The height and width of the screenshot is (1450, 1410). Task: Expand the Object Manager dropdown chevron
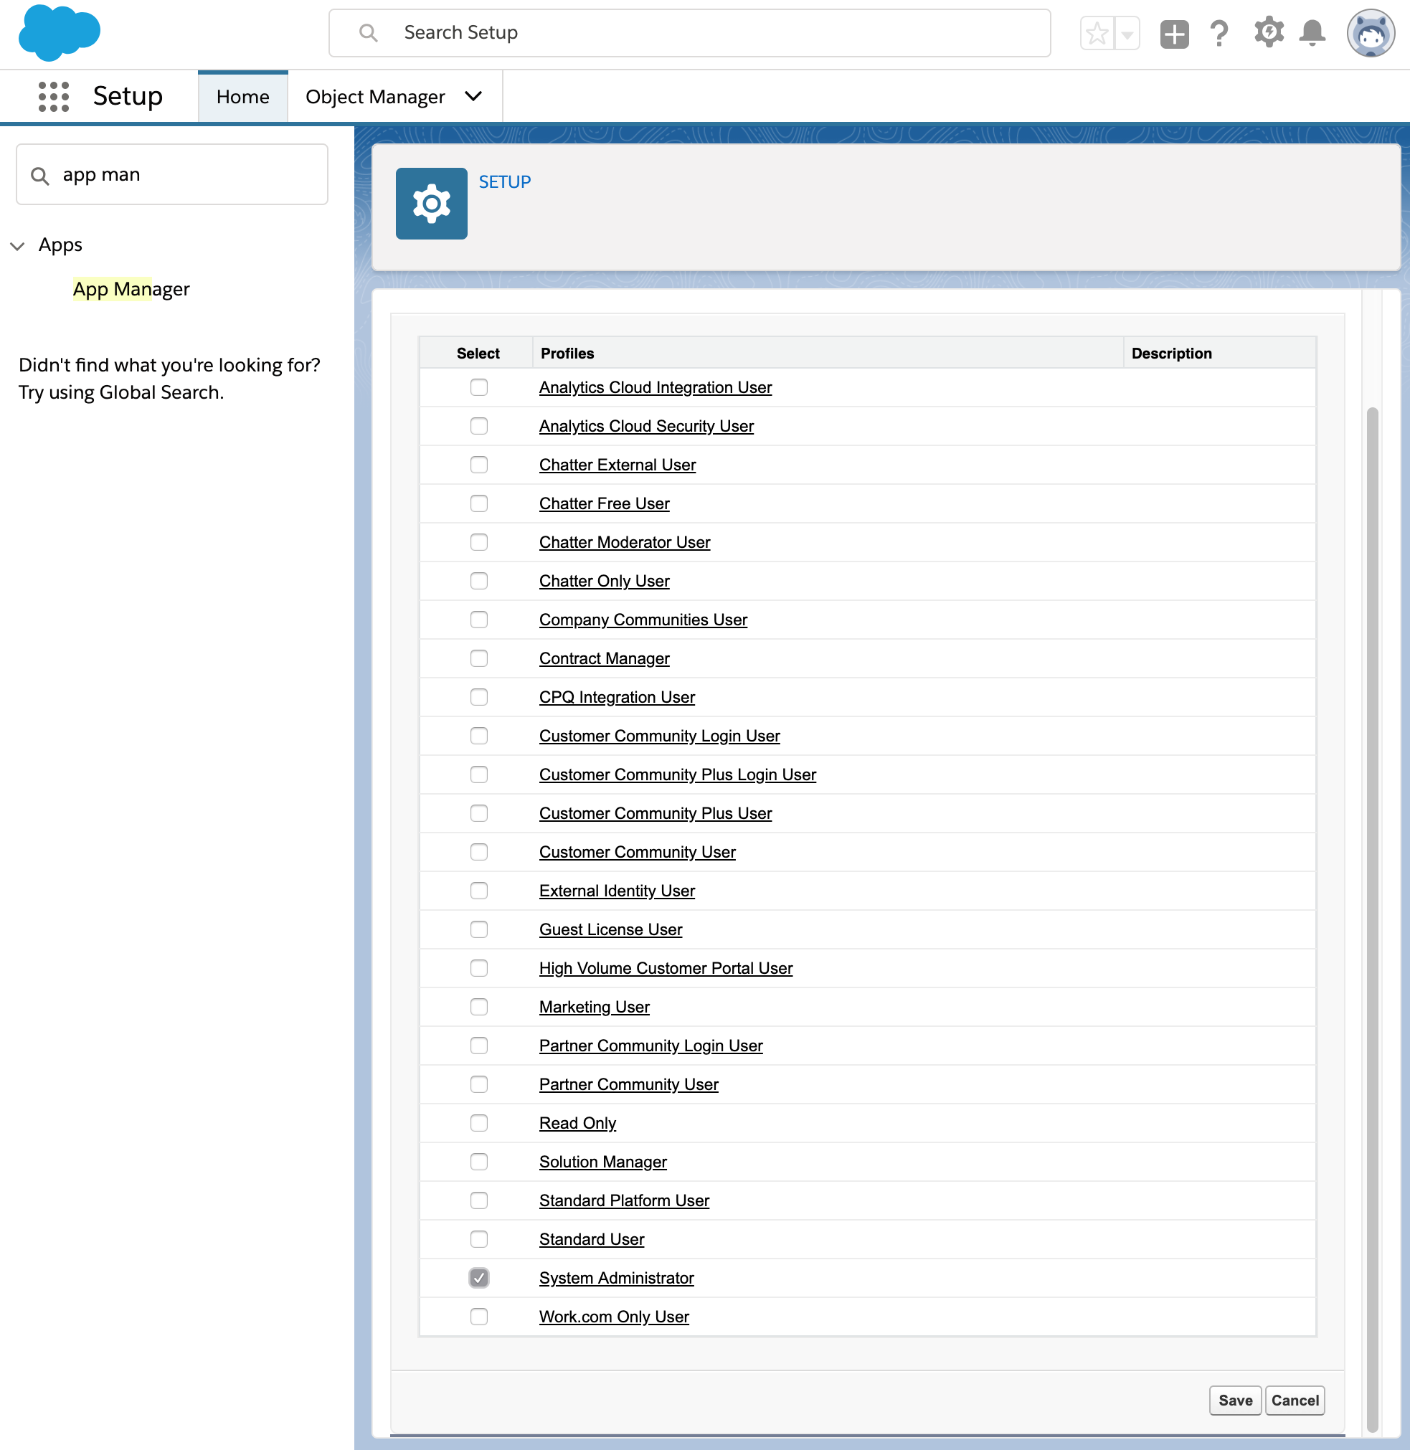point(473,96)
